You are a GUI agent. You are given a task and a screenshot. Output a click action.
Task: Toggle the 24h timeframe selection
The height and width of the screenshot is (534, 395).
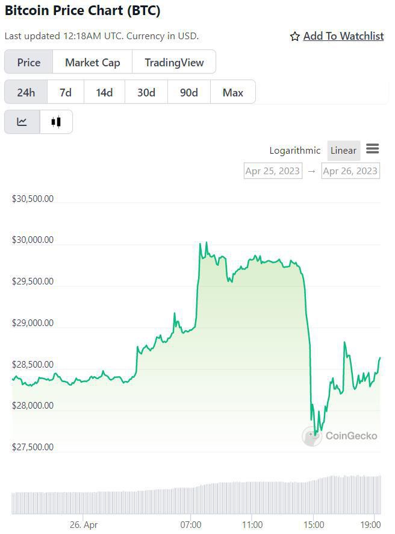click(26, 92)
